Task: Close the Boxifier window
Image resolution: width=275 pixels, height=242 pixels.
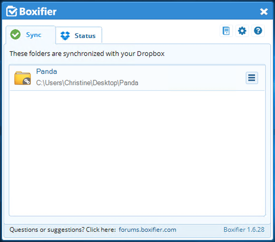Action: (x=264, y=12)
